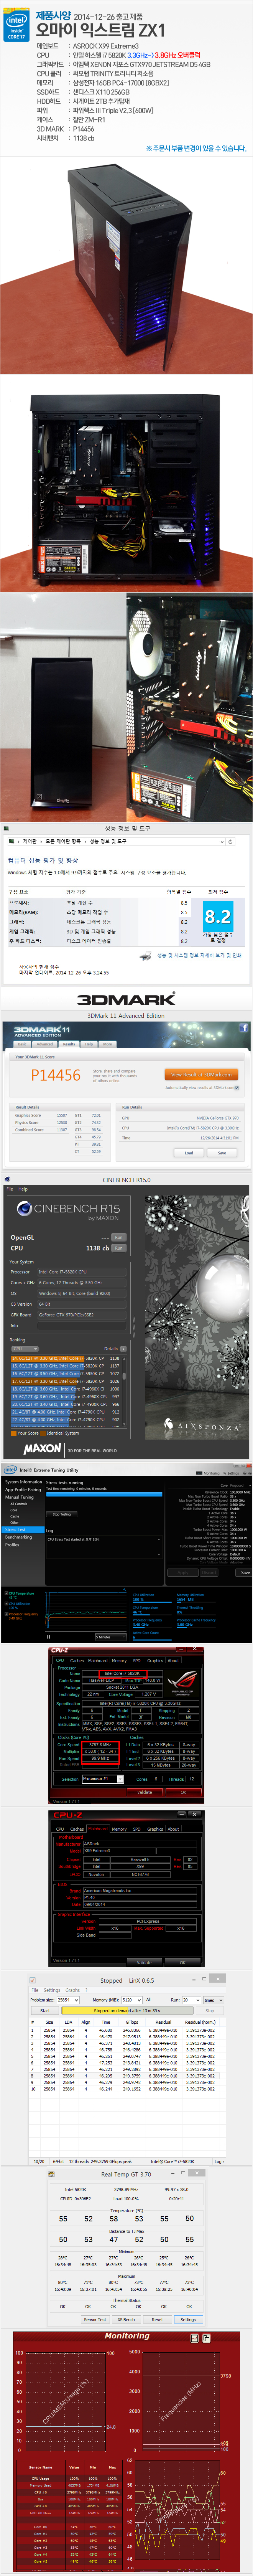This screenshot has height=2576, width=253.
Task: Click Run button next to CPU in Cinebench
Action: (x=119, y=1248)
